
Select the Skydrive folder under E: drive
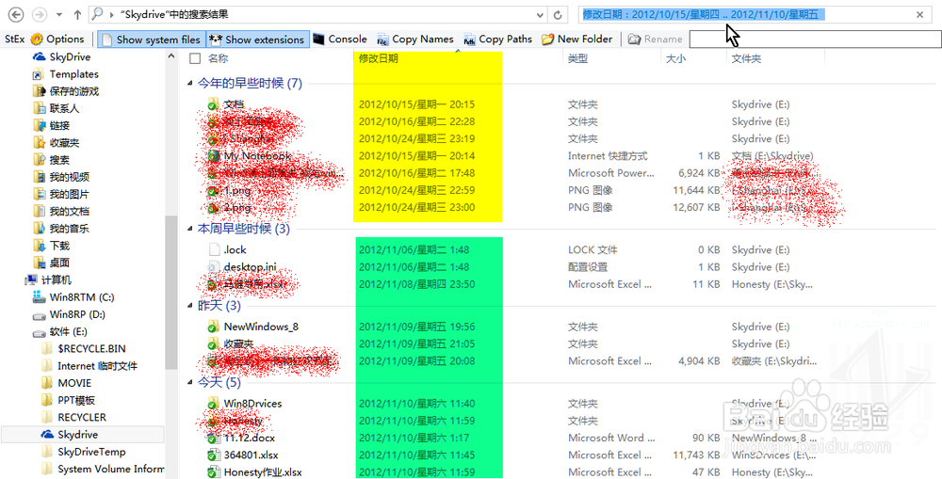click(82, 435)
